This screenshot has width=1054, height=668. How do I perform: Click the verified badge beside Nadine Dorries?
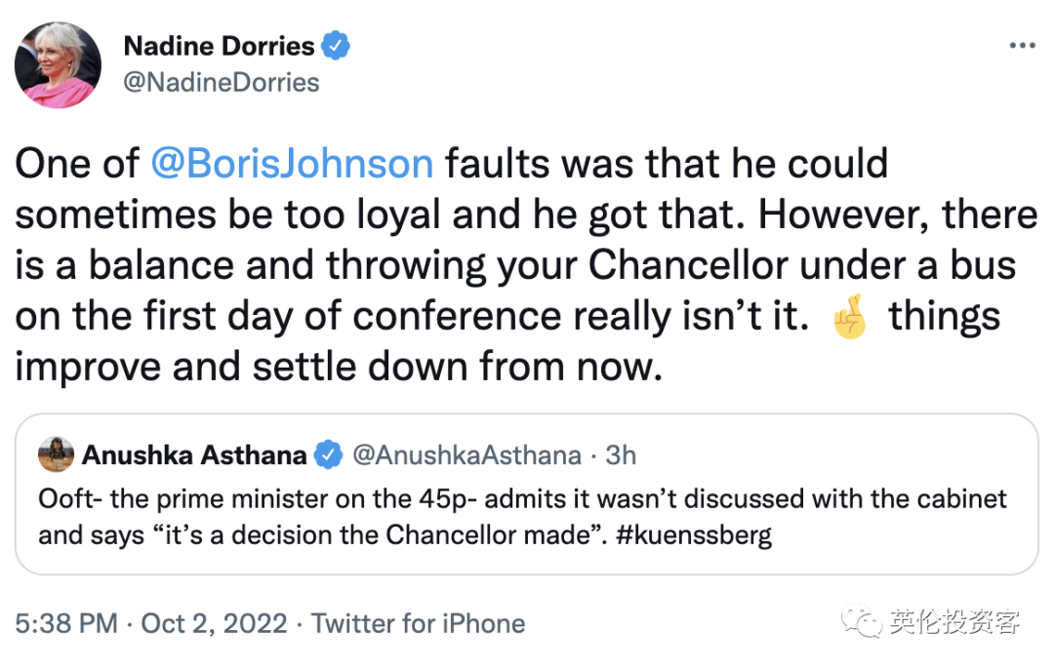tap(337, 46)
